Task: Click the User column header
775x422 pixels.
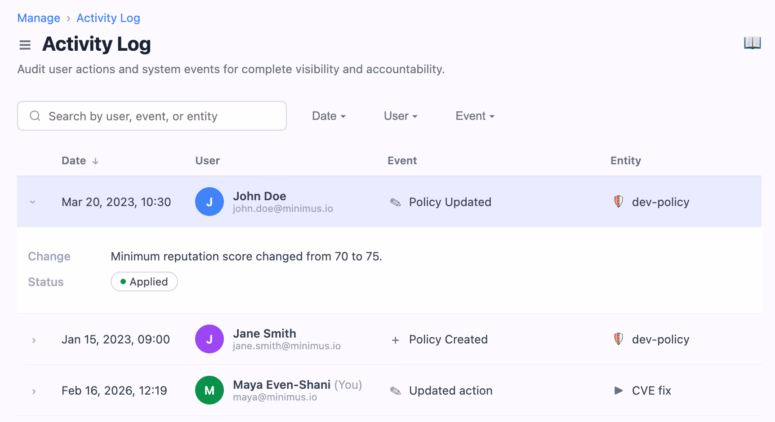Action: (208, 161)
